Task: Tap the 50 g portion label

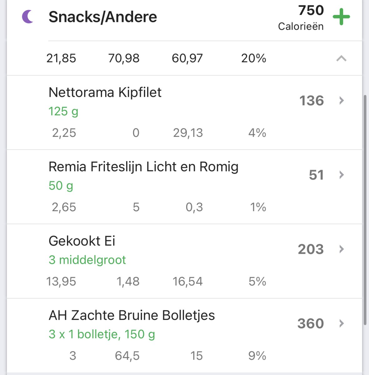Action: click(61, 186)
